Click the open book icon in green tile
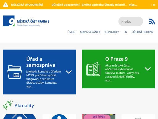Screen dimensions: 158x119 coord(94,69)
